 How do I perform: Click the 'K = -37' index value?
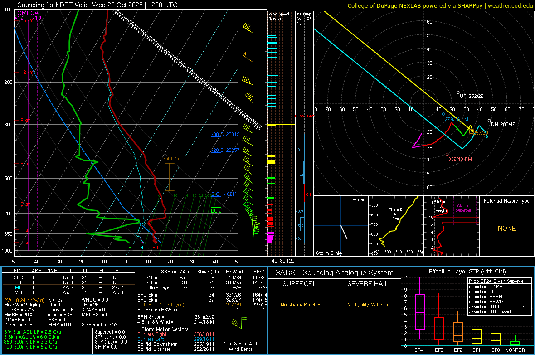coord(56,300)
